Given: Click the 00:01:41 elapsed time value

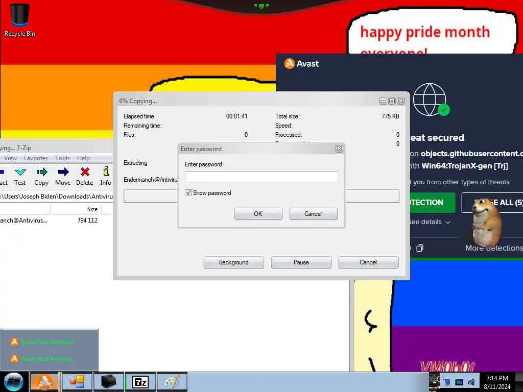Looking at the screenshot, I should [x=237, y=116].
